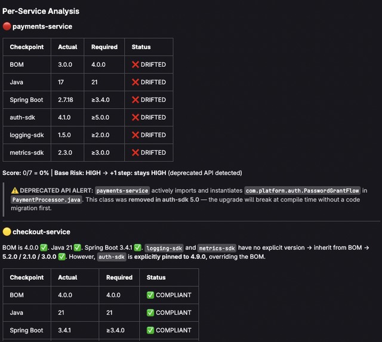The image size is (382, 342).
Task: Click the green check after 'Spring Boot 3.4.1' sentence
Action: [x=138, y=248]
